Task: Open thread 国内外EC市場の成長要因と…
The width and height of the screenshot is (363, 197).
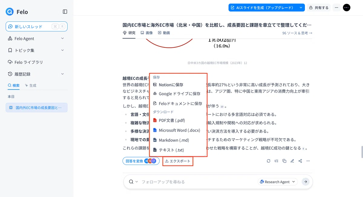Action: click(37, 107)
